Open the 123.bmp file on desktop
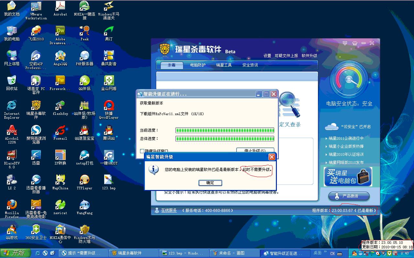This screenshot has height=258, width=414. click(x=109, y=180)
